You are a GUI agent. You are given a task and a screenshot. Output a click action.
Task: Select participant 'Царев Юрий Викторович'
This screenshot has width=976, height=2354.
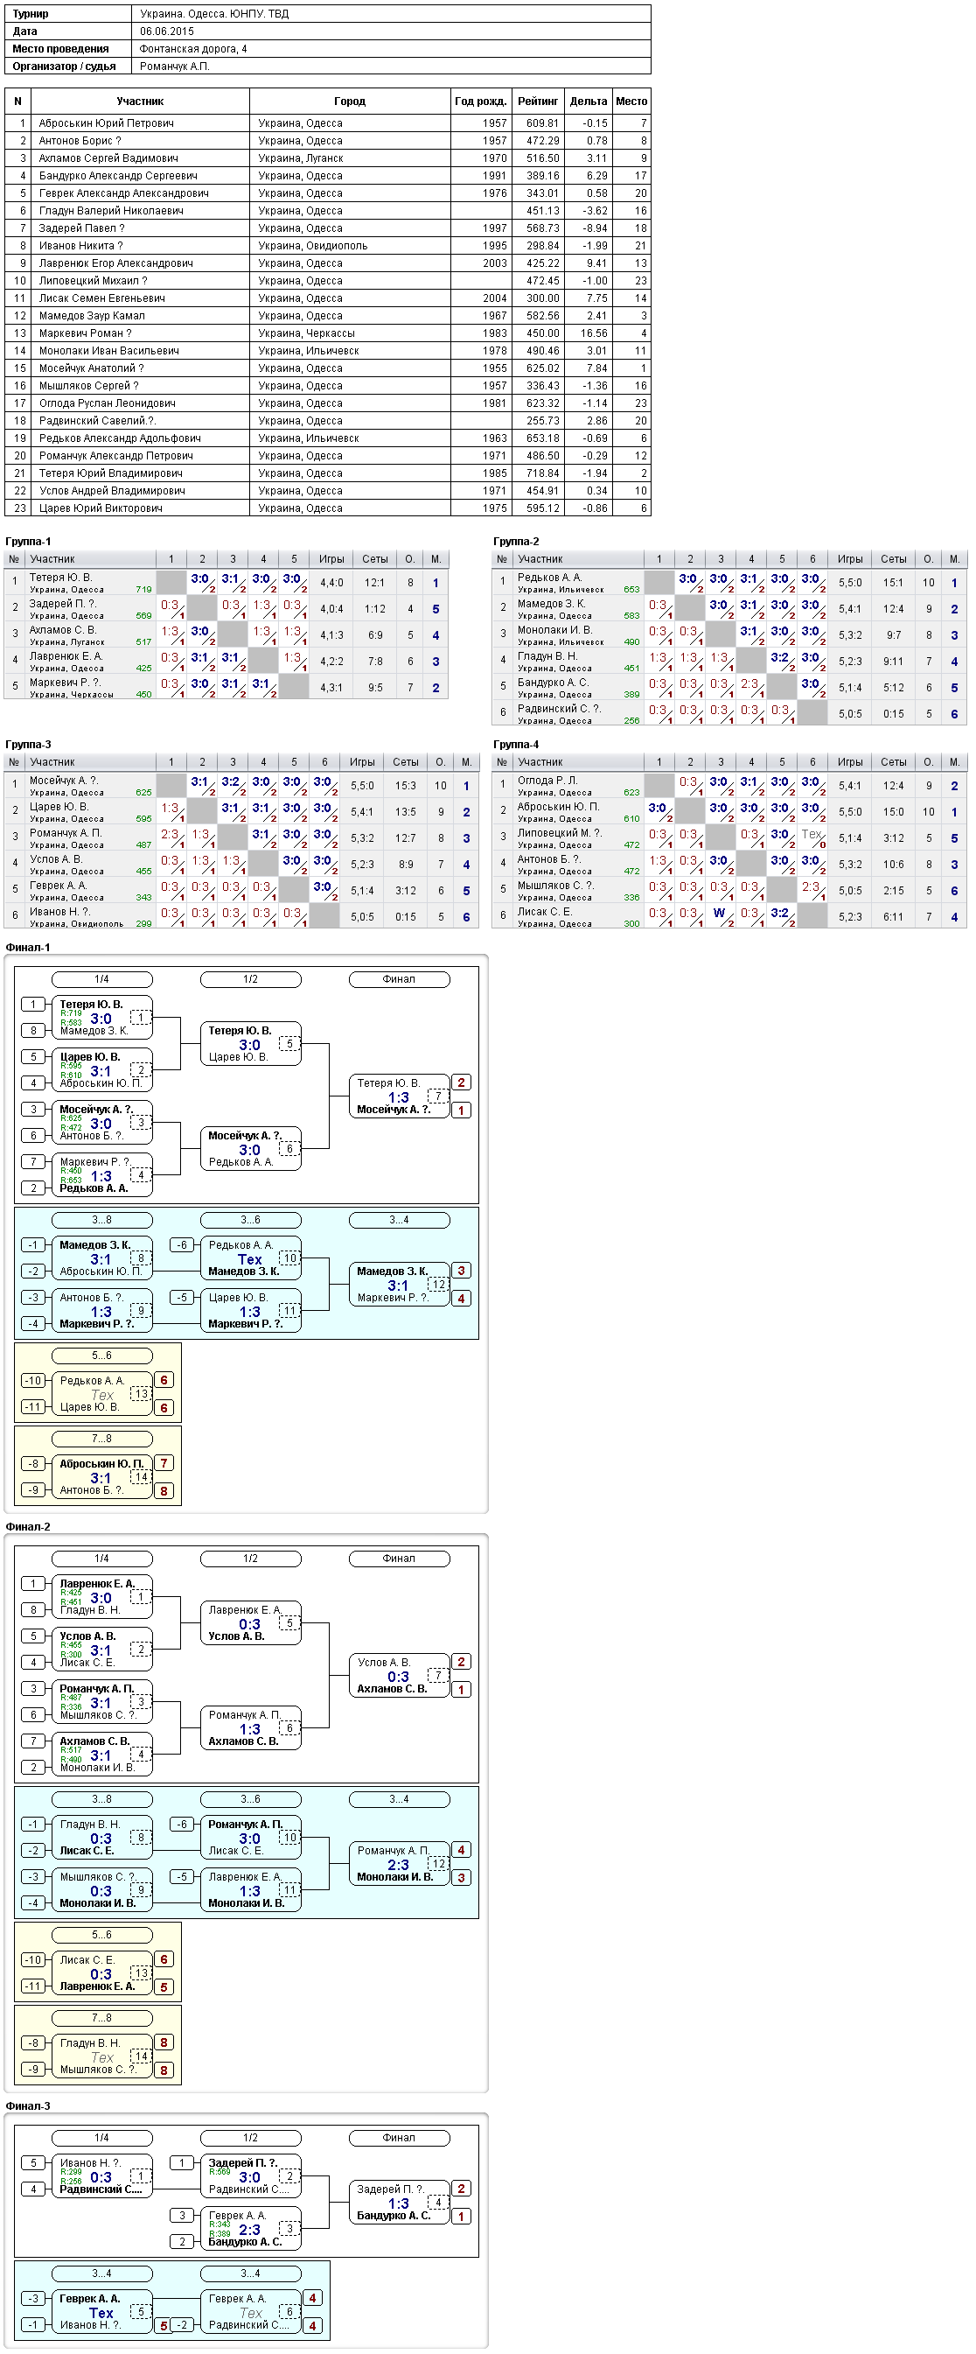click(101, 508)
